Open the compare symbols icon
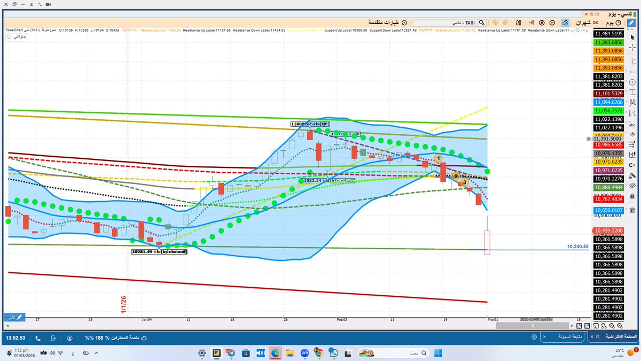Viewport: 641px width, 361px height. [519, 23]
